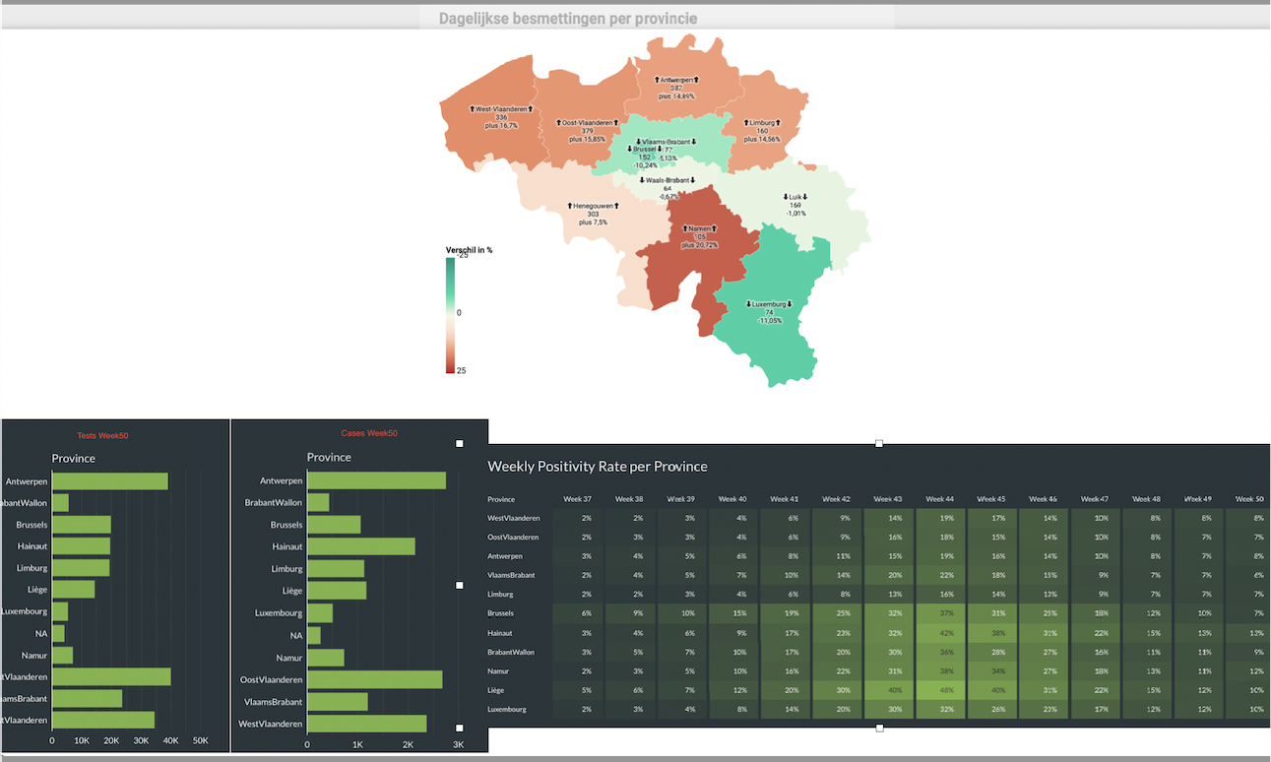Click the Week 44 column header
This screenshot has height=762, width=1271.
pos(940,499)
